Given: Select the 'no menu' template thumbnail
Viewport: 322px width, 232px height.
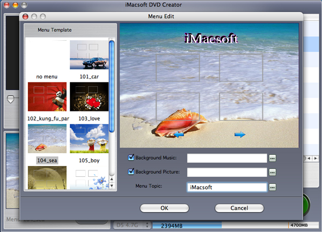Looking at the screenshot, I should click(x=47, y=55).
